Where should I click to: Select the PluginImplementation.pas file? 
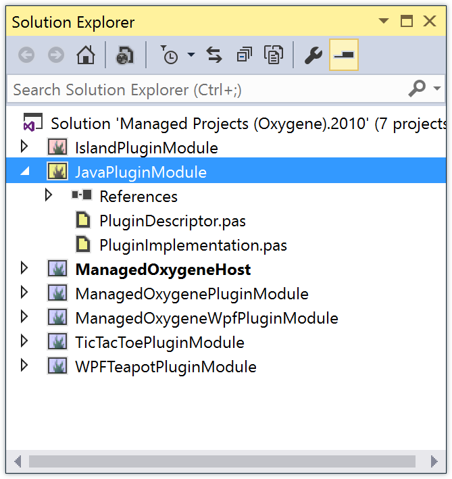click(x=193, y=245)
